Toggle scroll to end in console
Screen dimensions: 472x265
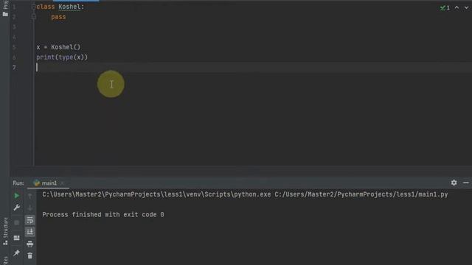pyautogui.click(x=29, y=232)
